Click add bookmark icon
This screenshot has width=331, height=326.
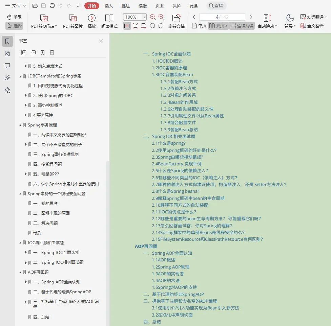pyautogui.click(x=42, y=53)
